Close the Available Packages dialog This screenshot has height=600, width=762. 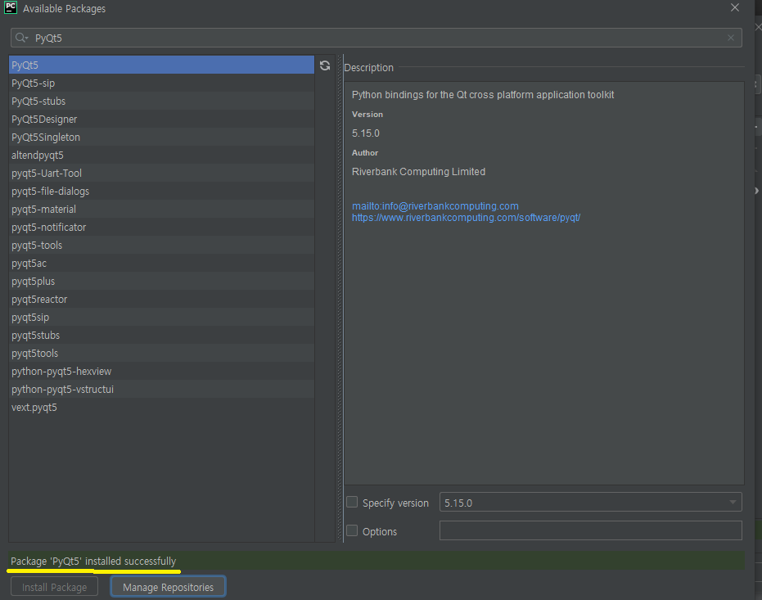click(x=735, y=7)
